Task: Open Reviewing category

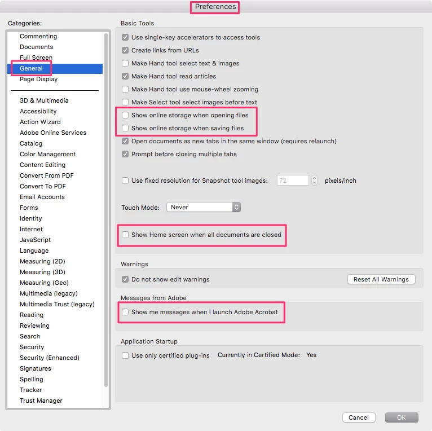Action: 34,326
